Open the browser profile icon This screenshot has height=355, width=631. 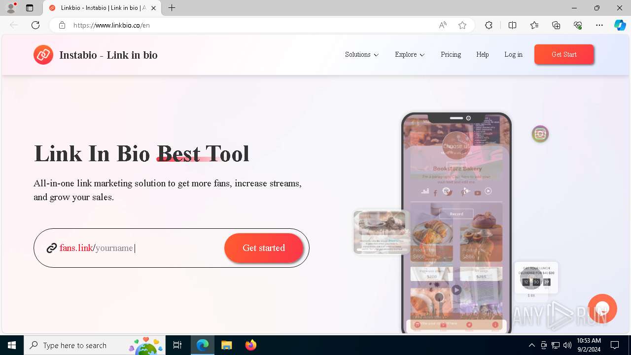pyautogui.click(x=11, y=8)
